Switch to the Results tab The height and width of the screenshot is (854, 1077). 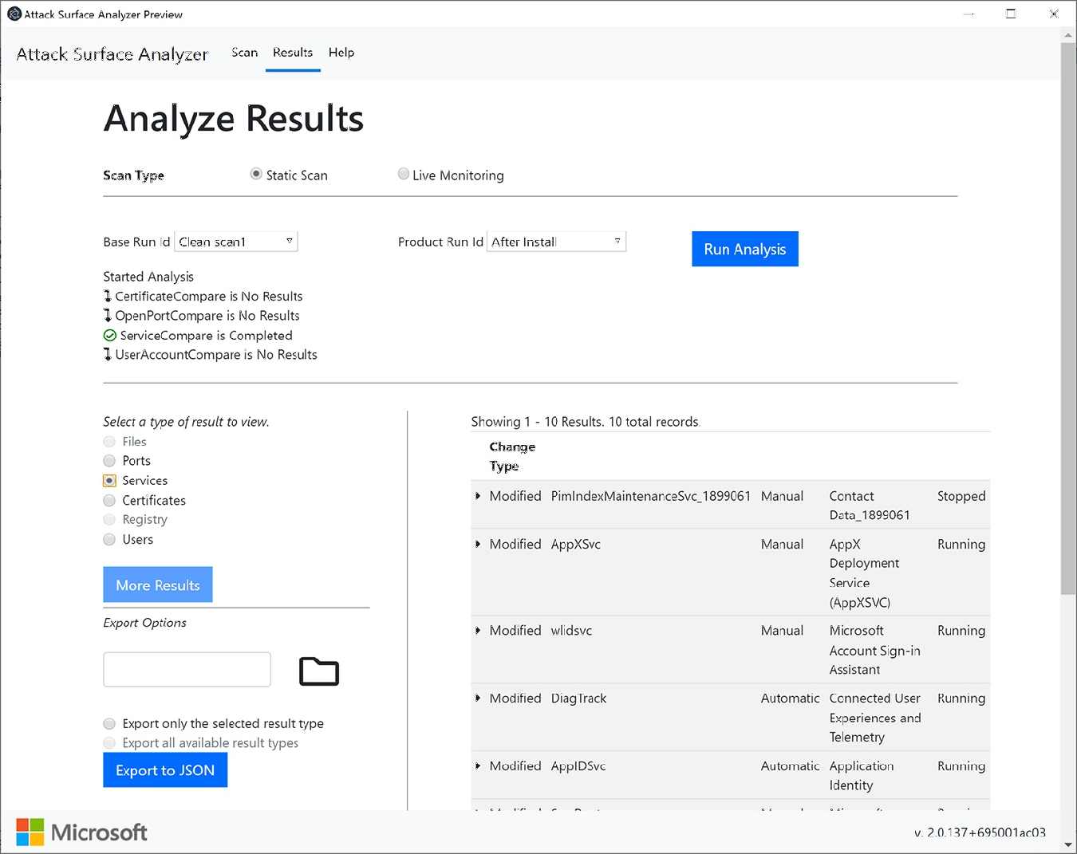coord(292,53)
